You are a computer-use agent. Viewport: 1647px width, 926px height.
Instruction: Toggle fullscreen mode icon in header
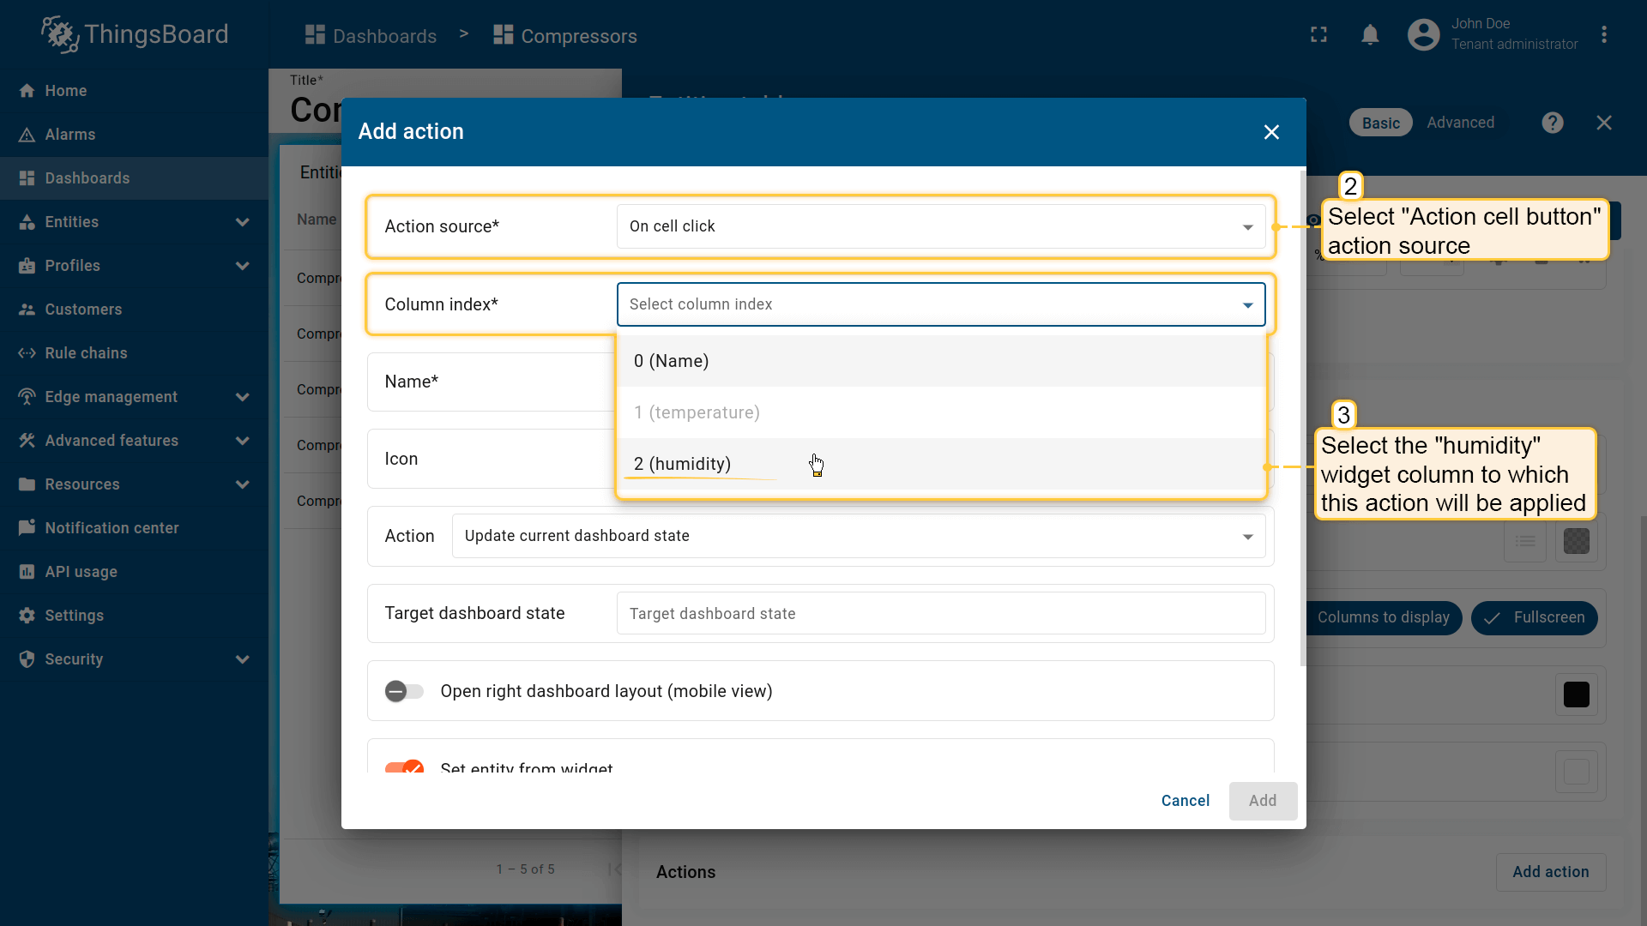tap(1318, 35)
